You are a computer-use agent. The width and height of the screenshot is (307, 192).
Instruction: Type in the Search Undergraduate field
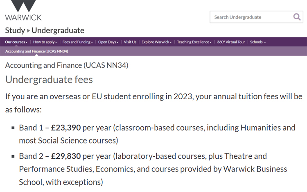[x=250, y=17]
